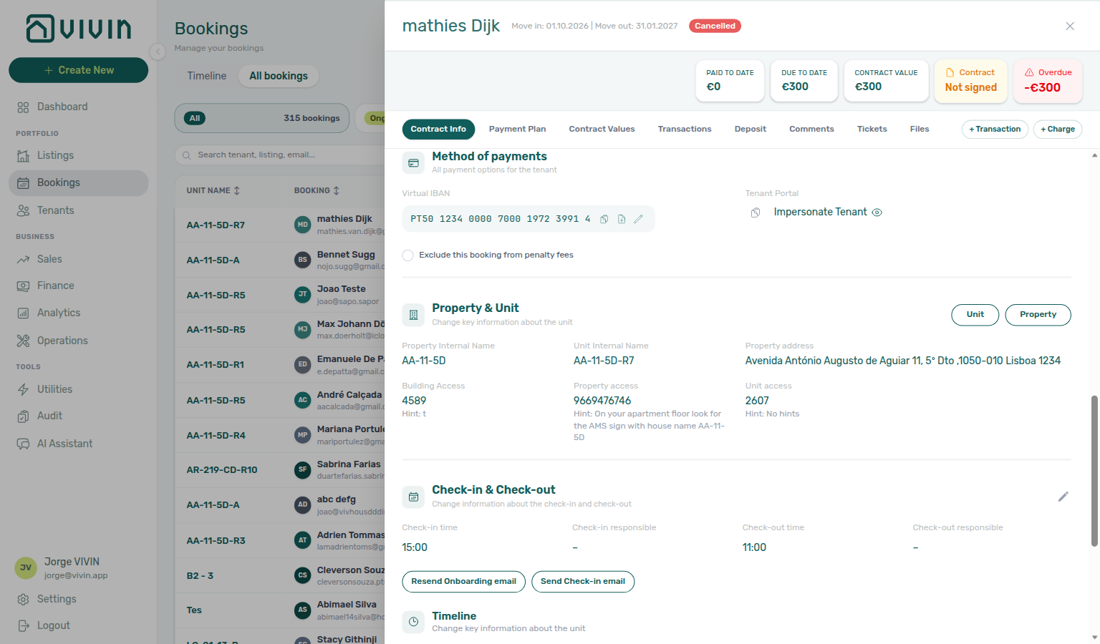Image resolution: width=1100 pixels, height=644 pixels.
Task: Download the virtual IBAN document
Action: [622, 219]
